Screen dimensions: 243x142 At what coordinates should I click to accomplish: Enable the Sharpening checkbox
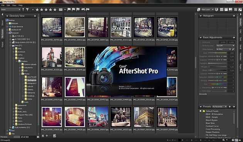201,88
